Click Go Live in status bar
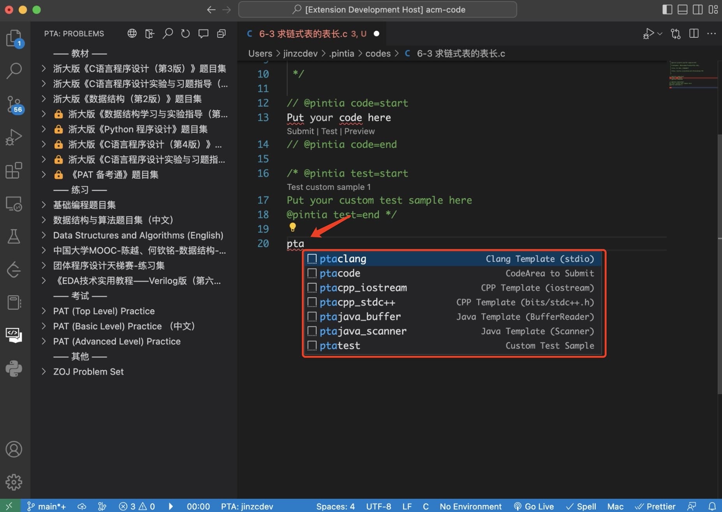 coord(534,506)
